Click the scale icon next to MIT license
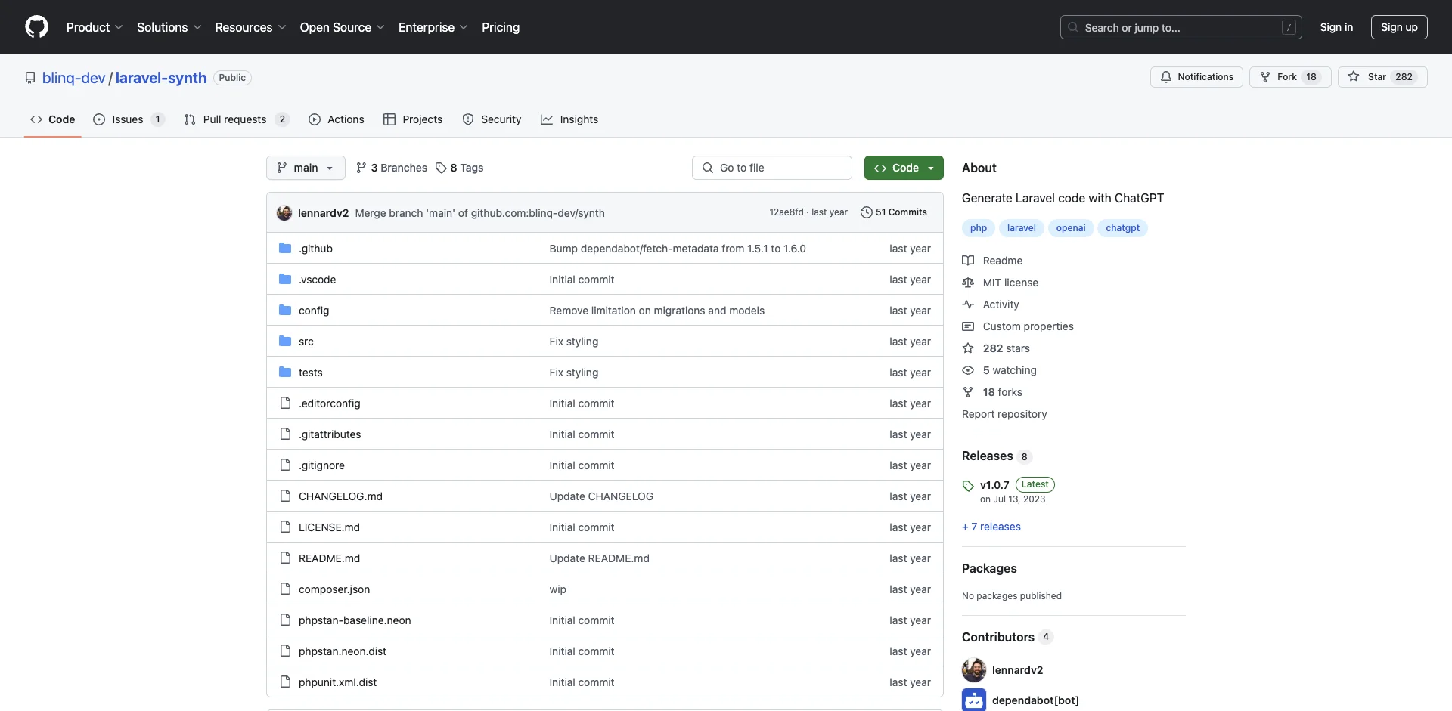 click(x=968, y=283)
